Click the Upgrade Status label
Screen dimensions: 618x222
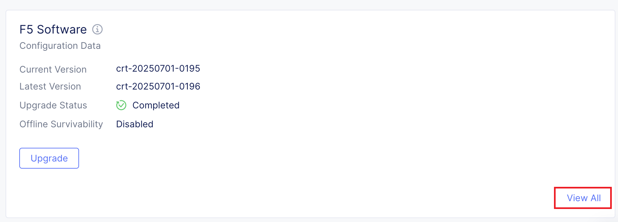(53, 105)
